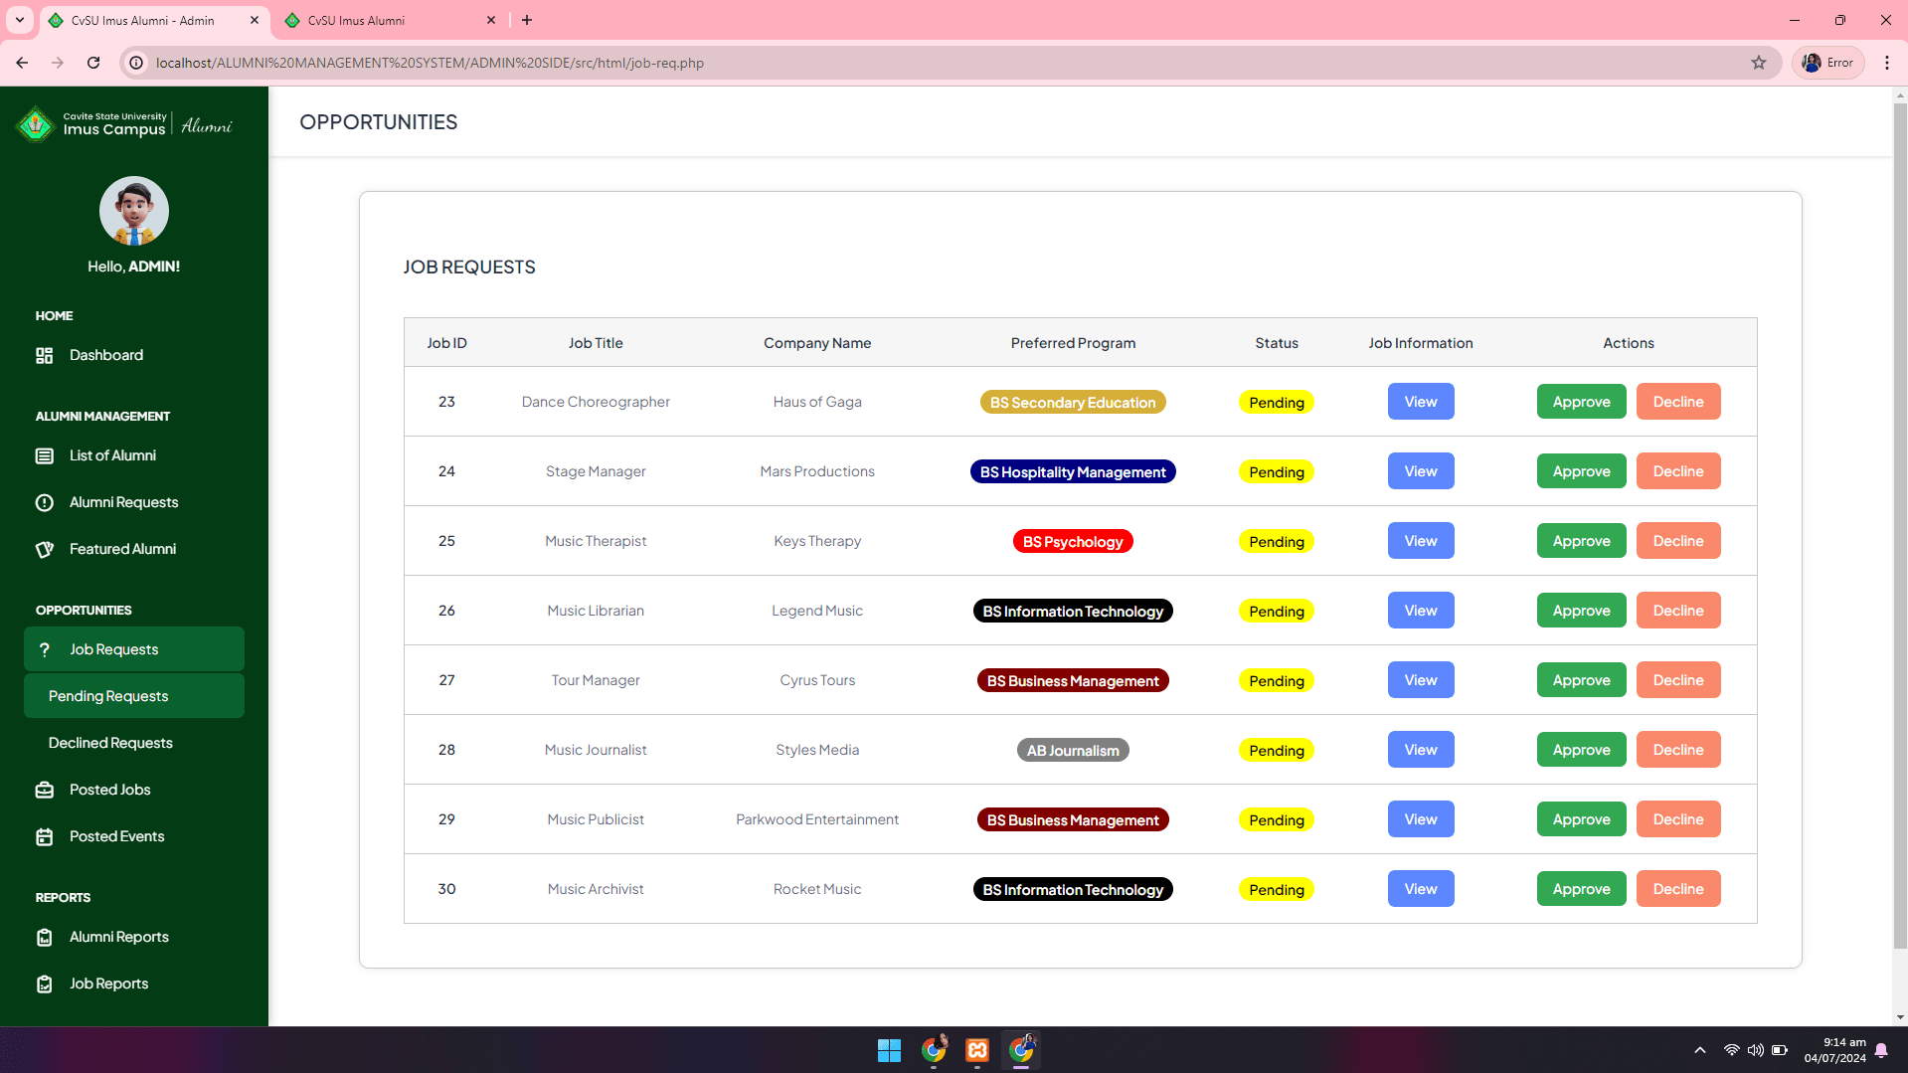The width and height of the screenshot is (1908, 1073).
Task: Approve the Music Publicist job request
Action: (1581, 819)
